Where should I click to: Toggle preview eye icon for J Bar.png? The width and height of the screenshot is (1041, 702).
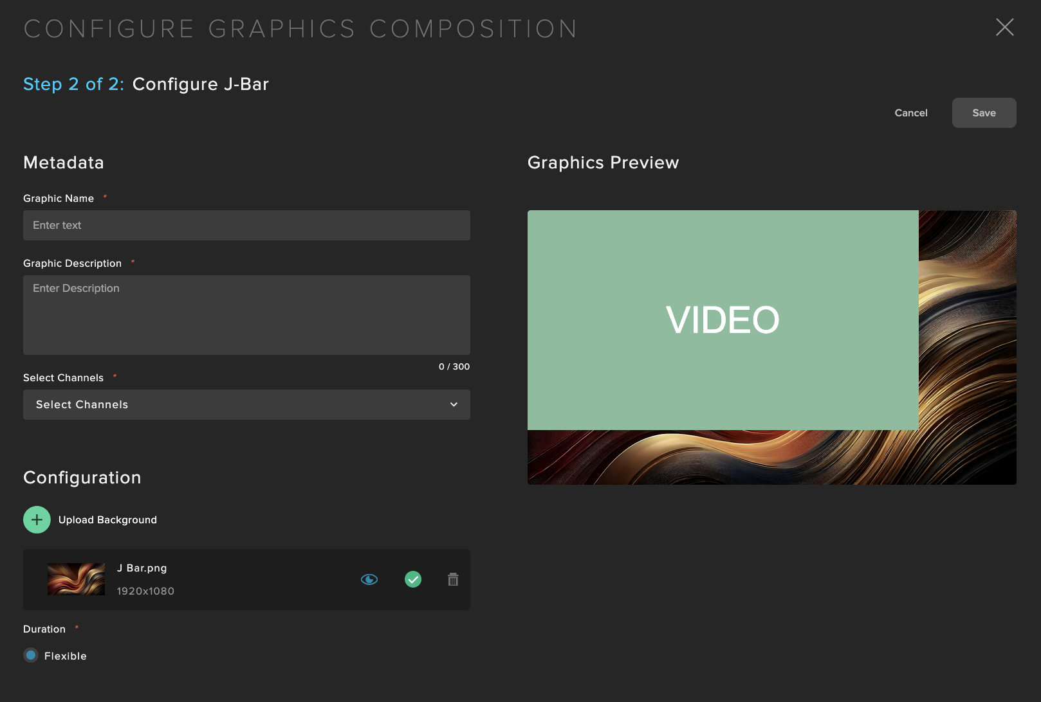369,580
